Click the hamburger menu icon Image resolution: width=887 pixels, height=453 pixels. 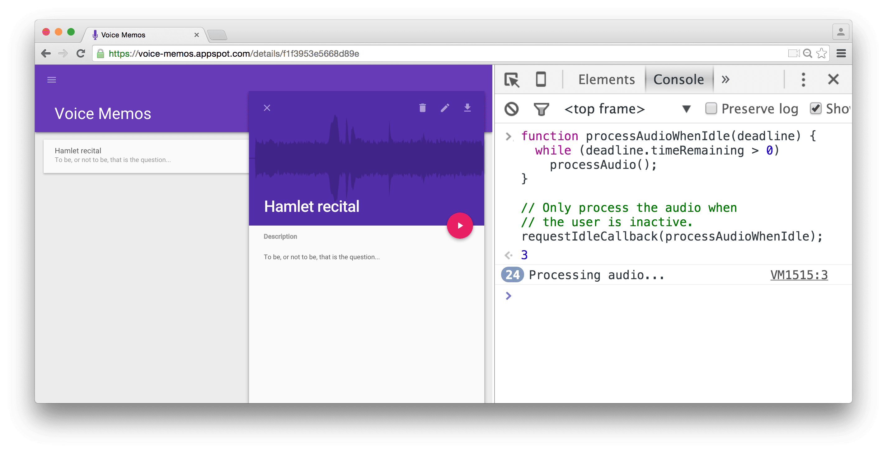pos(52,80)
